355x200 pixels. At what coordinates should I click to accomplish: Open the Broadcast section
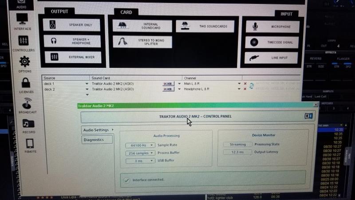(28, 106)
